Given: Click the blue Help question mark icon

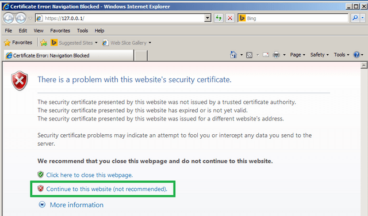Looking at the screenshot, I should point(356,55).
